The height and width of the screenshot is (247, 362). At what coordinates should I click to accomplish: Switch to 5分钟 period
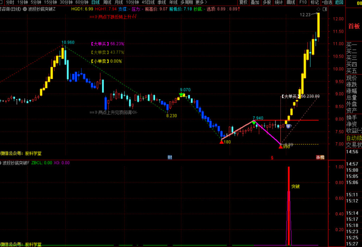[36, 2]
